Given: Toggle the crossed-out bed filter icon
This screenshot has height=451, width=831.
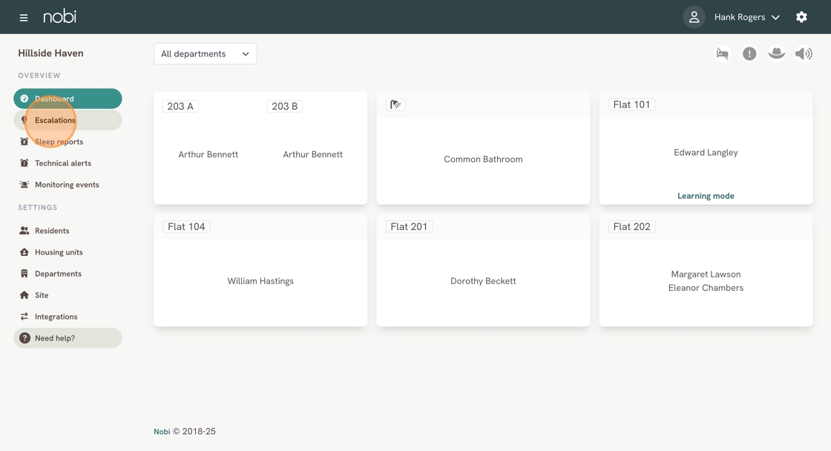Looking at the screenshot, I should tap(722, 53).
